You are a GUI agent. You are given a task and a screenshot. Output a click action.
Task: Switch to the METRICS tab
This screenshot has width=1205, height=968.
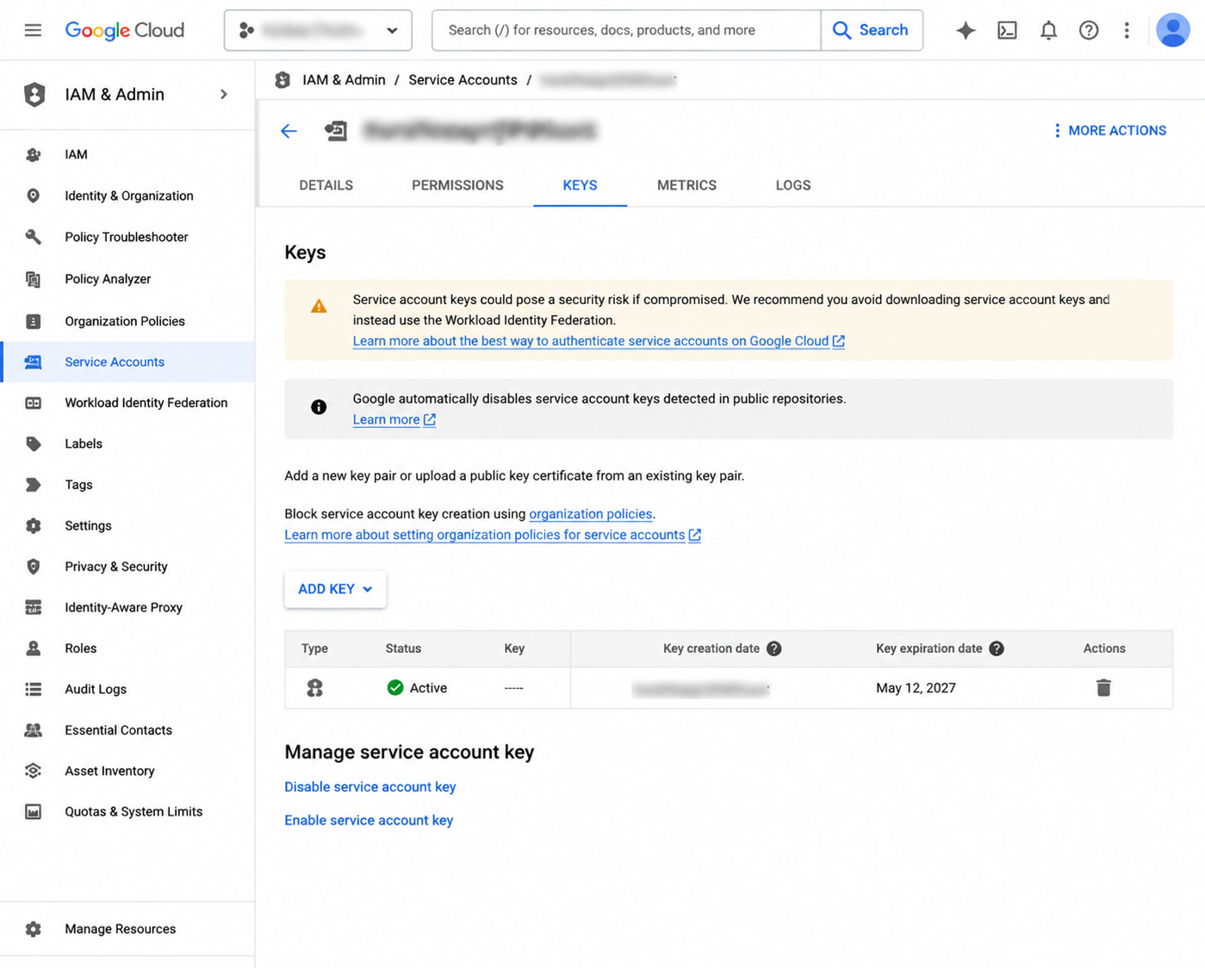686,185
